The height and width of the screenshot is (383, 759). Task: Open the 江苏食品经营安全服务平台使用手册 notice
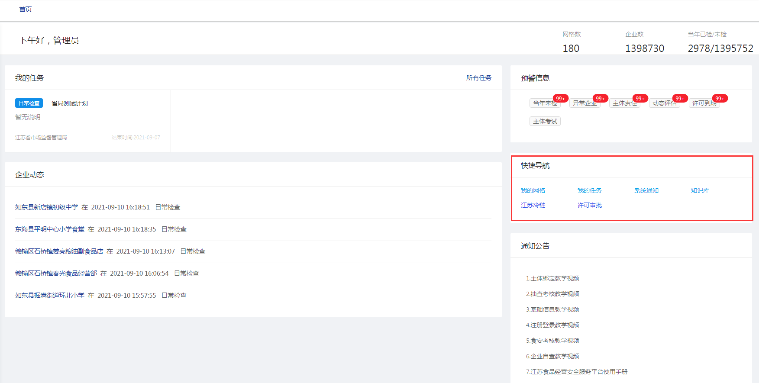(576, 372)
